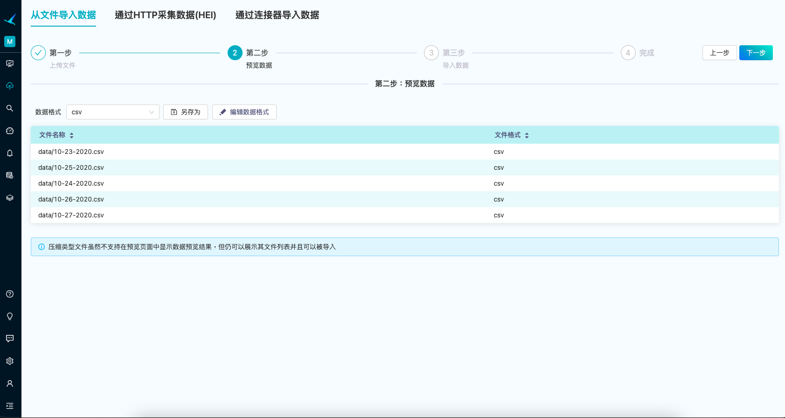Select row data/10-27-2020.csv
The height and width of the screenshot is (418, 785).
[405, 215]
